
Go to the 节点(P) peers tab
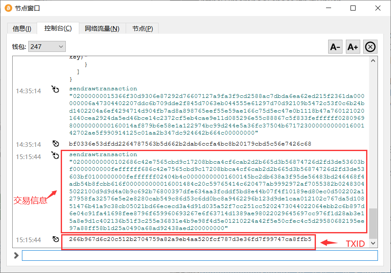click(x=143, y=29)
